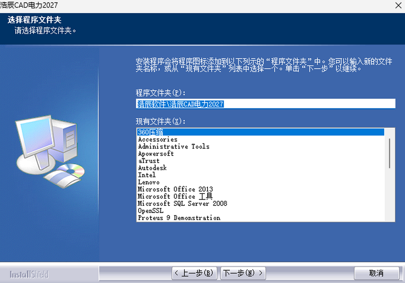Click the 下一步(N) next button
The width and height of the screenshot is (405, 283).
coord(243,273)
